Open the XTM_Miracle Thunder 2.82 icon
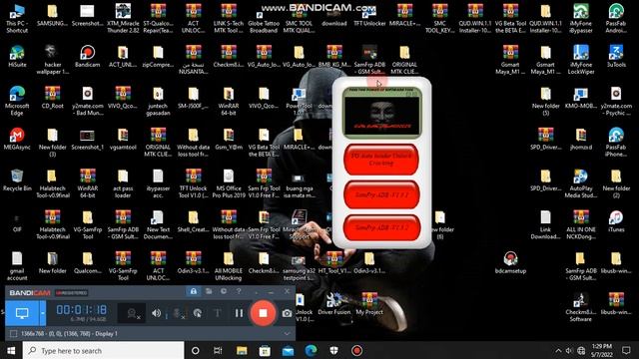Screen dimensions: 639x359 click(123, 18)
